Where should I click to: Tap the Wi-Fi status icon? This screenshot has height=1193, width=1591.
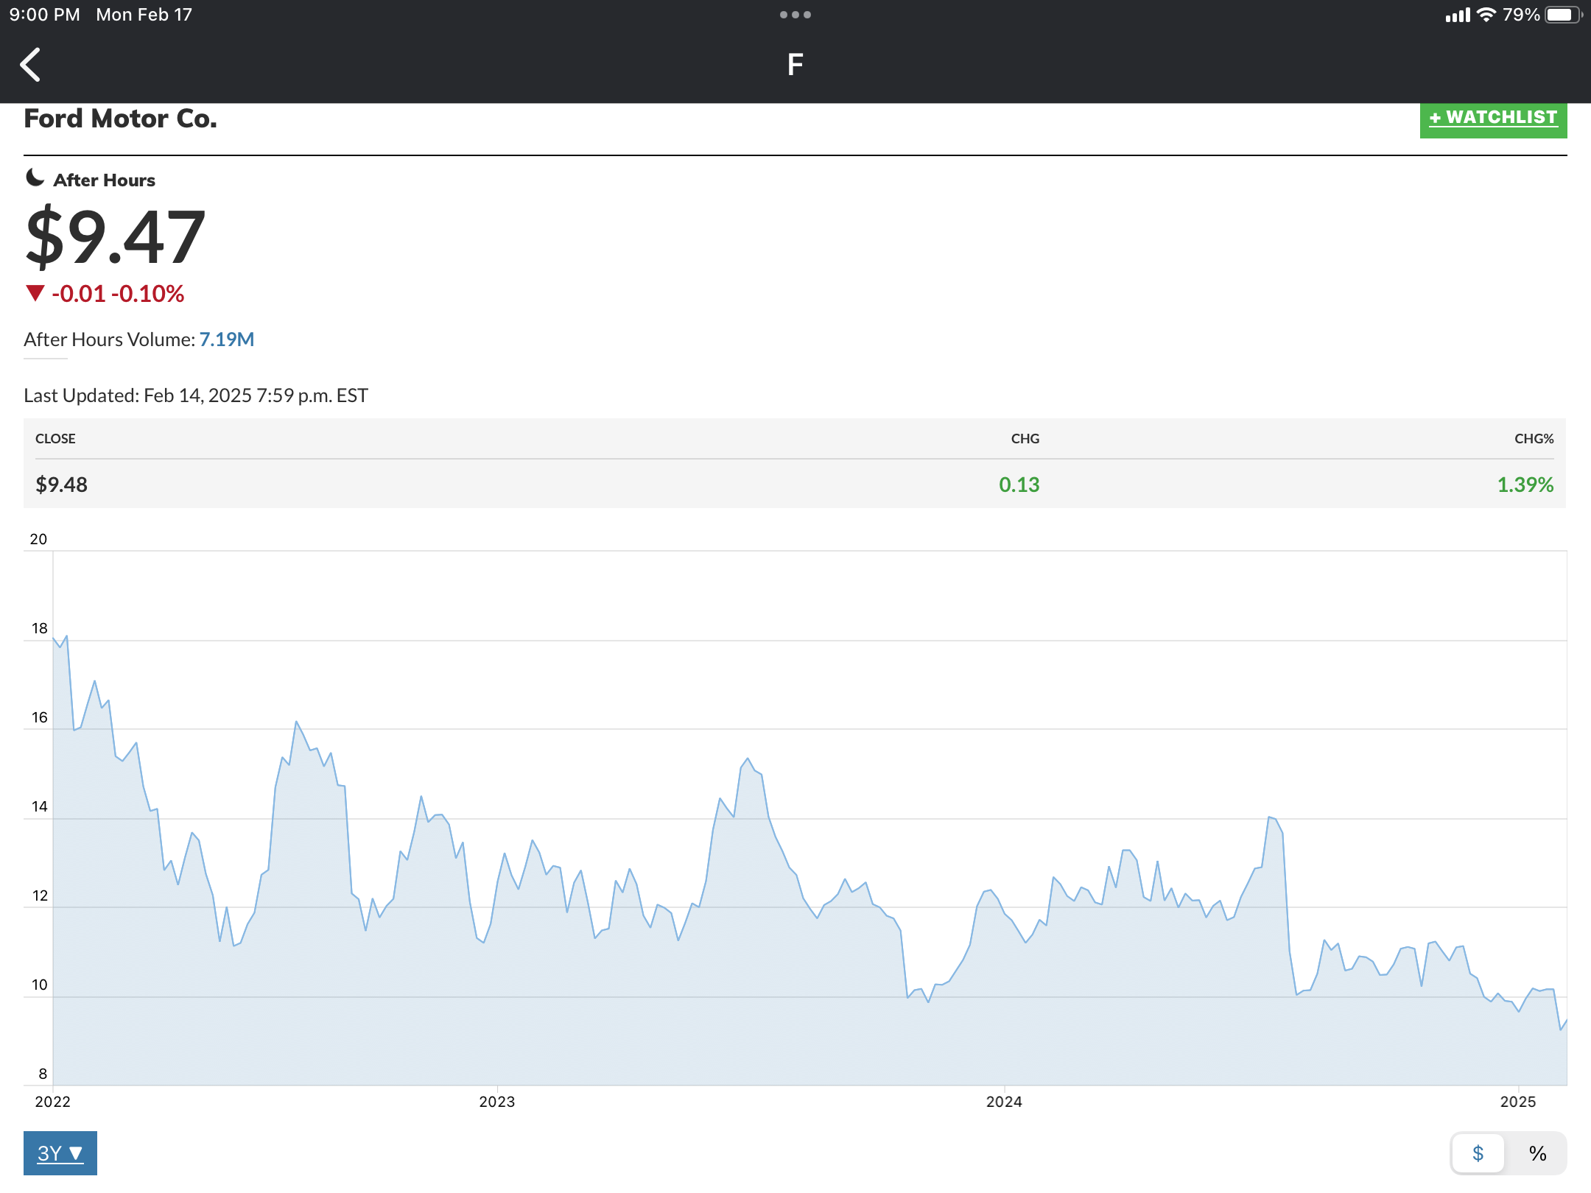click(1486, 15)
